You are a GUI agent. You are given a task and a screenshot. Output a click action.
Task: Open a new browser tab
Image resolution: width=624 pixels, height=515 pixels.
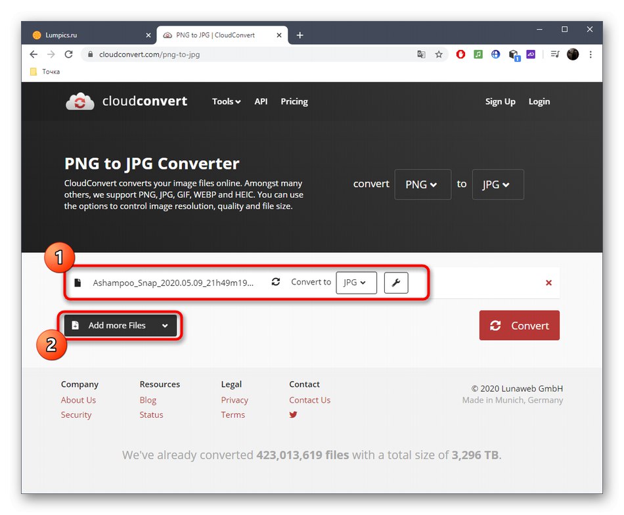pyautogui.click(x=300, y=35)
